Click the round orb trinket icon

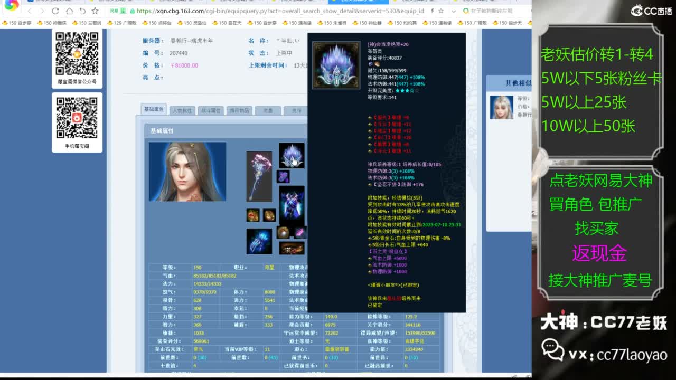pos(283,232)
